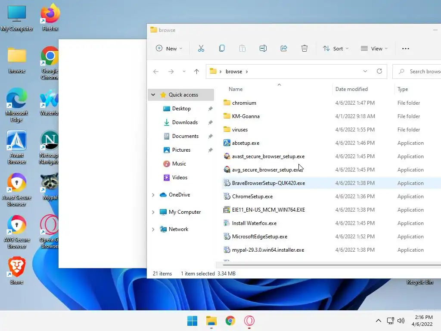Open the See more ellipsis menu
441x331 pixels.
click(406, 49)
